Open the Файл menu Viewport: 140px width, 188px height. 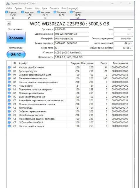tap(9, 8)
